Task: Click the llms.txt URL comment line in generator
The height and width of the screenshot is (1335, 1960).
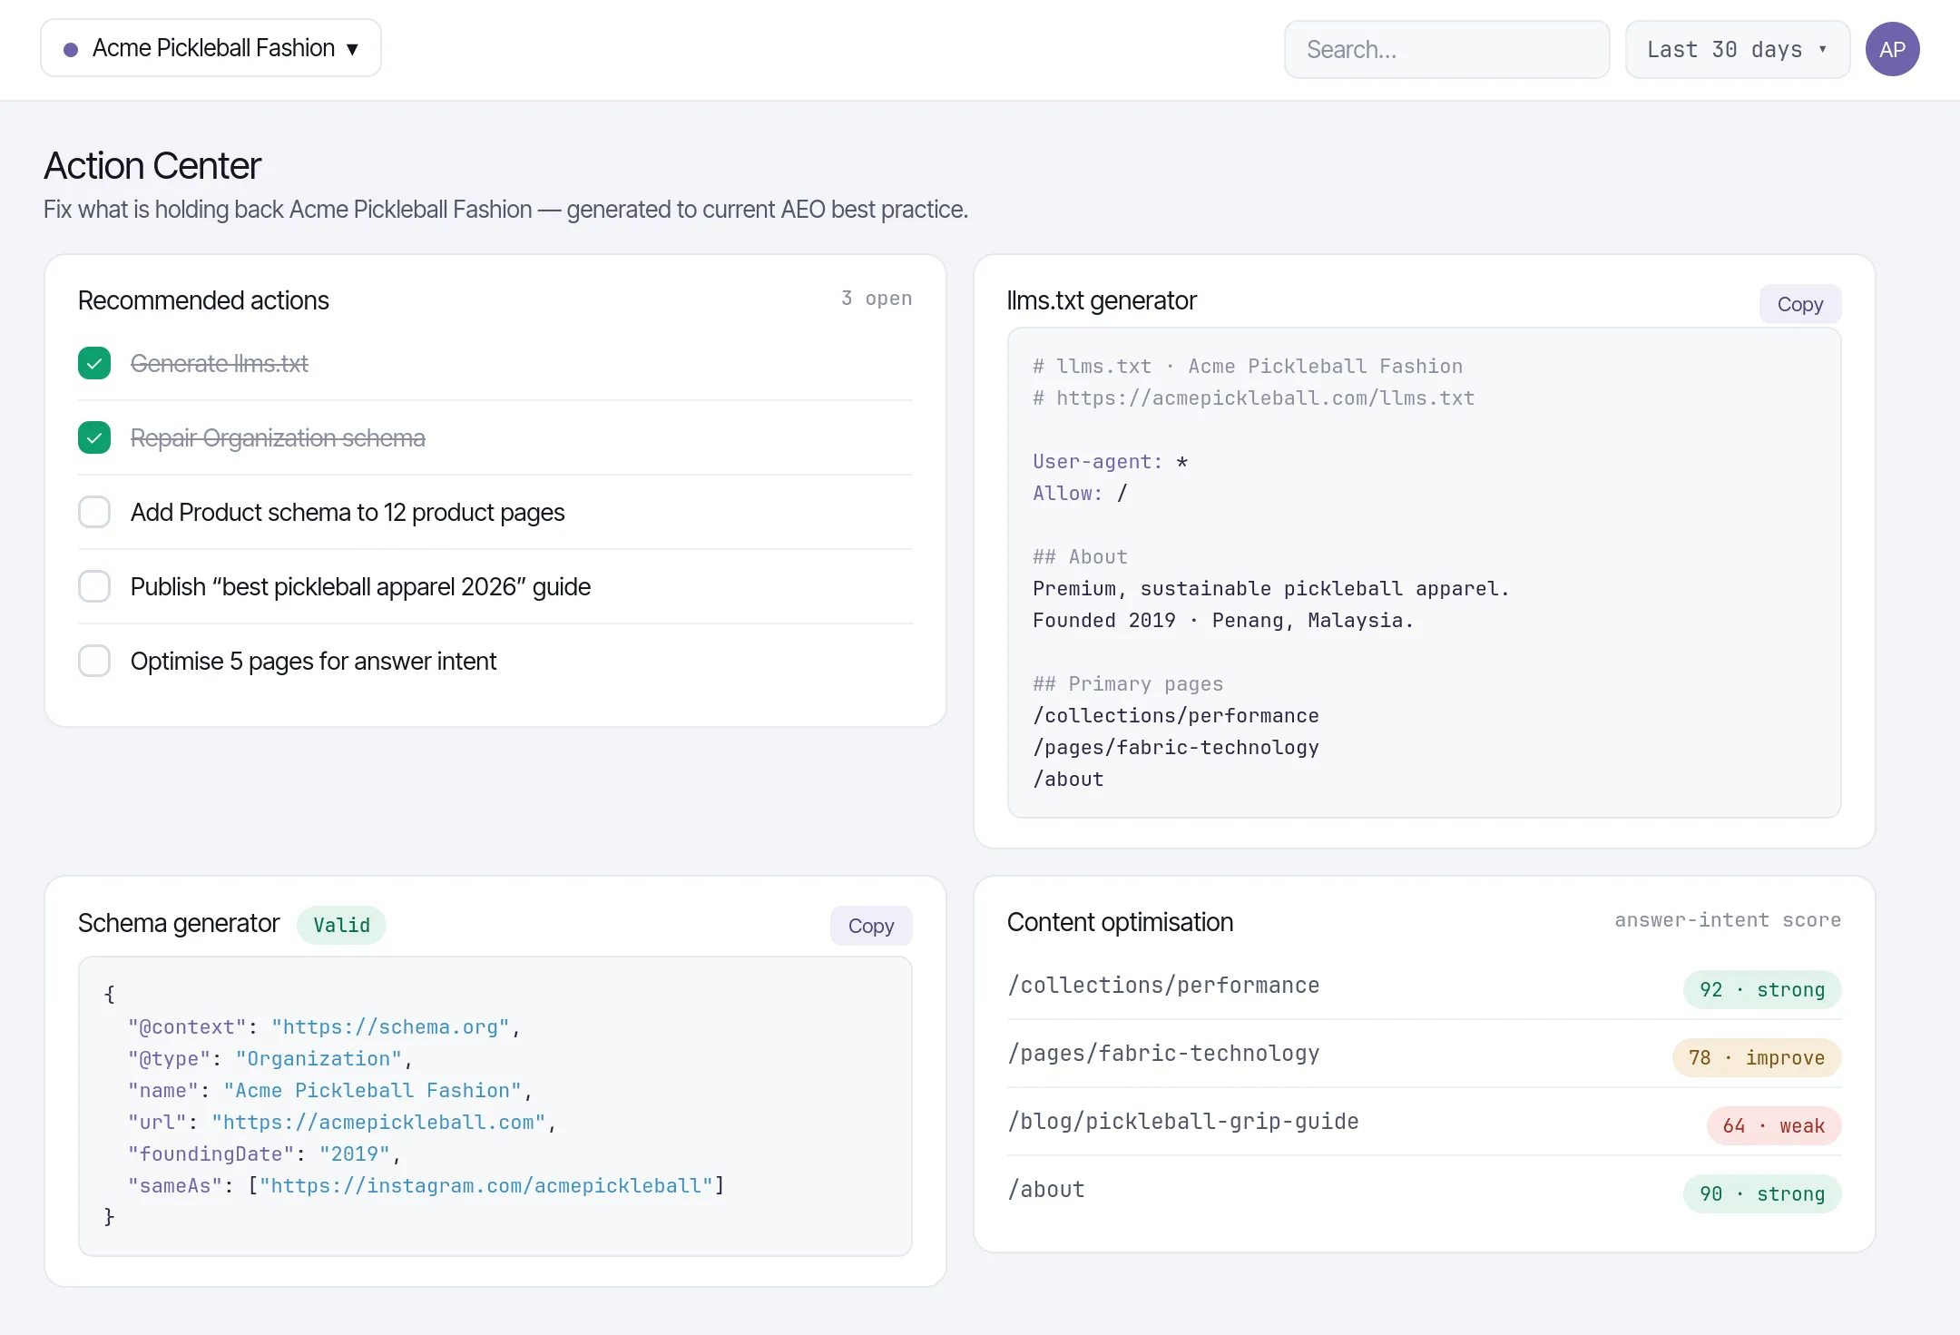Action: (x=1253, y=398)
